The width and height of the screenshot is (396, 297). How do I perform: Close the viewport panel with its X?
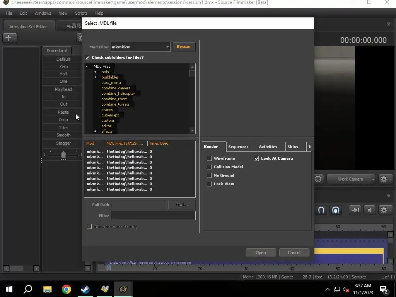pos(388,24)
